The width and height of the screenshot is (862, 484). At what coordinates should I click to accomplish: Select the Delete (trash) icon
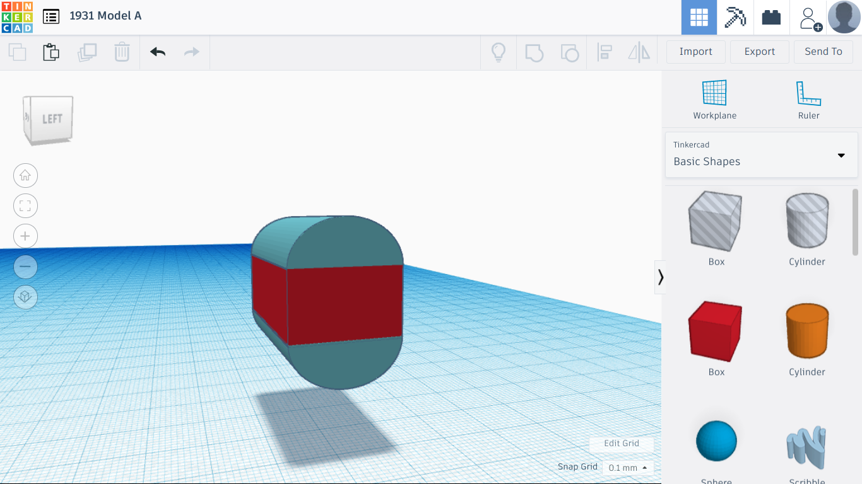point(121,52)
